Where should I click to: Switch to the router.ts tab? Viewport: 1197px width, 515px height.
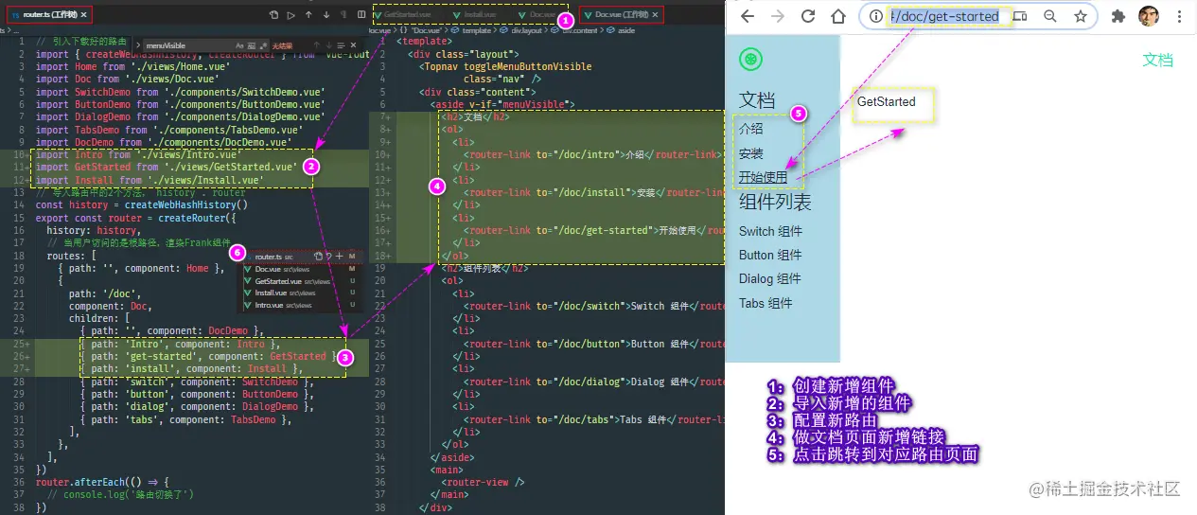[x=47, y=15]
